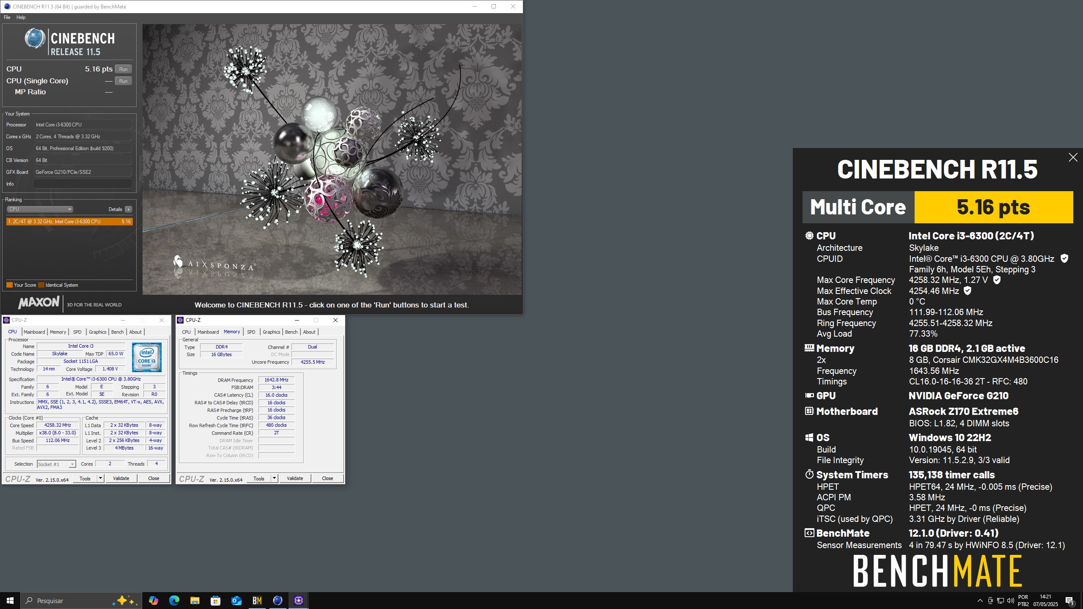Run the CPU (Single Core) test
This screenshot has width=1083, height=609.
(x=123, y=81)
